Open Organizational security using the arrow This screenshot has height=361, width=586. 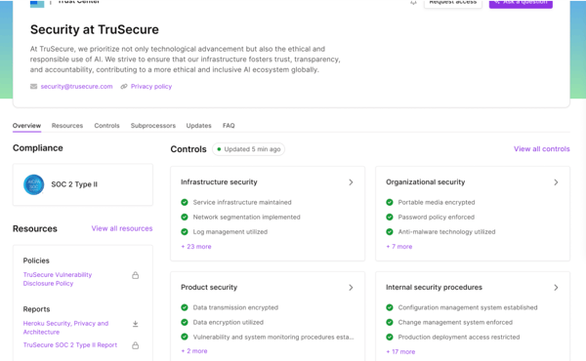coord(556,182)
